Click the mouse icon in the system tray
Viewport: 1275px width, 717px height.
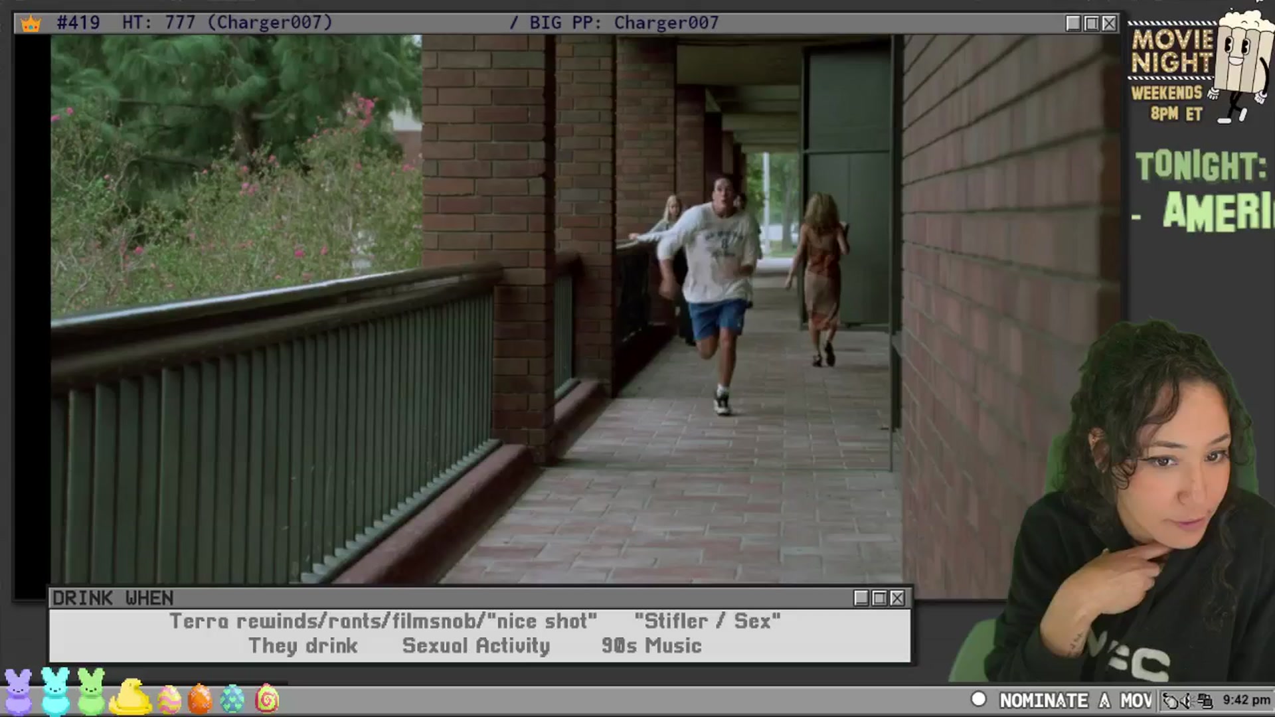[x=1171, y=700]
